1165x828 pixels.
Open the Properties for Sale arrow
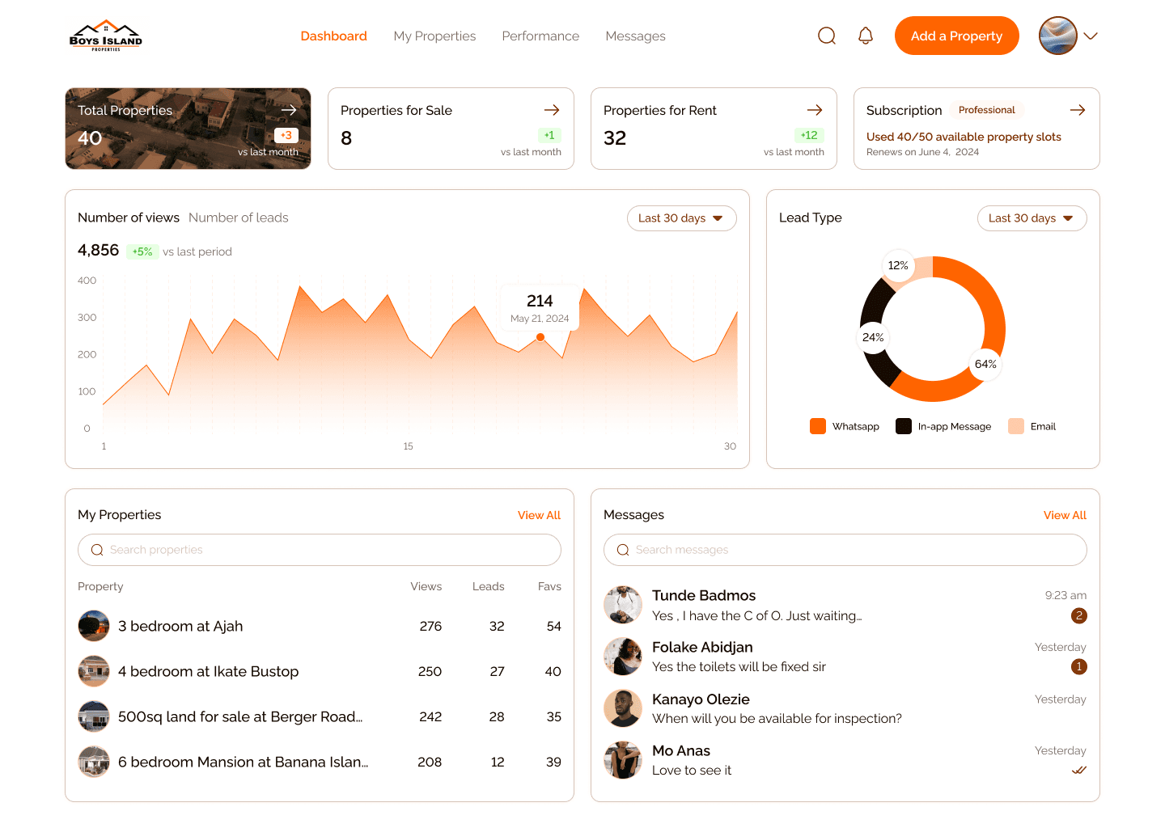(x=552, y=110)
